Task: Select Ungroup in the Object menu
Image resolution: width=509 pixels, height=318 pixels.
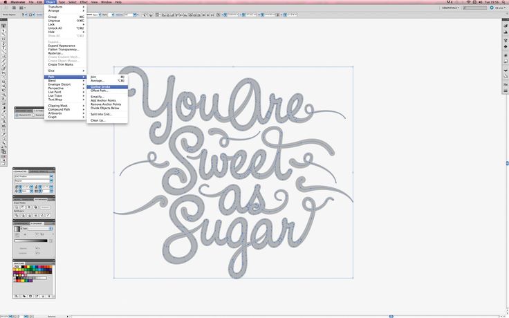Action: pyautogui.click(x=65, y=21)
